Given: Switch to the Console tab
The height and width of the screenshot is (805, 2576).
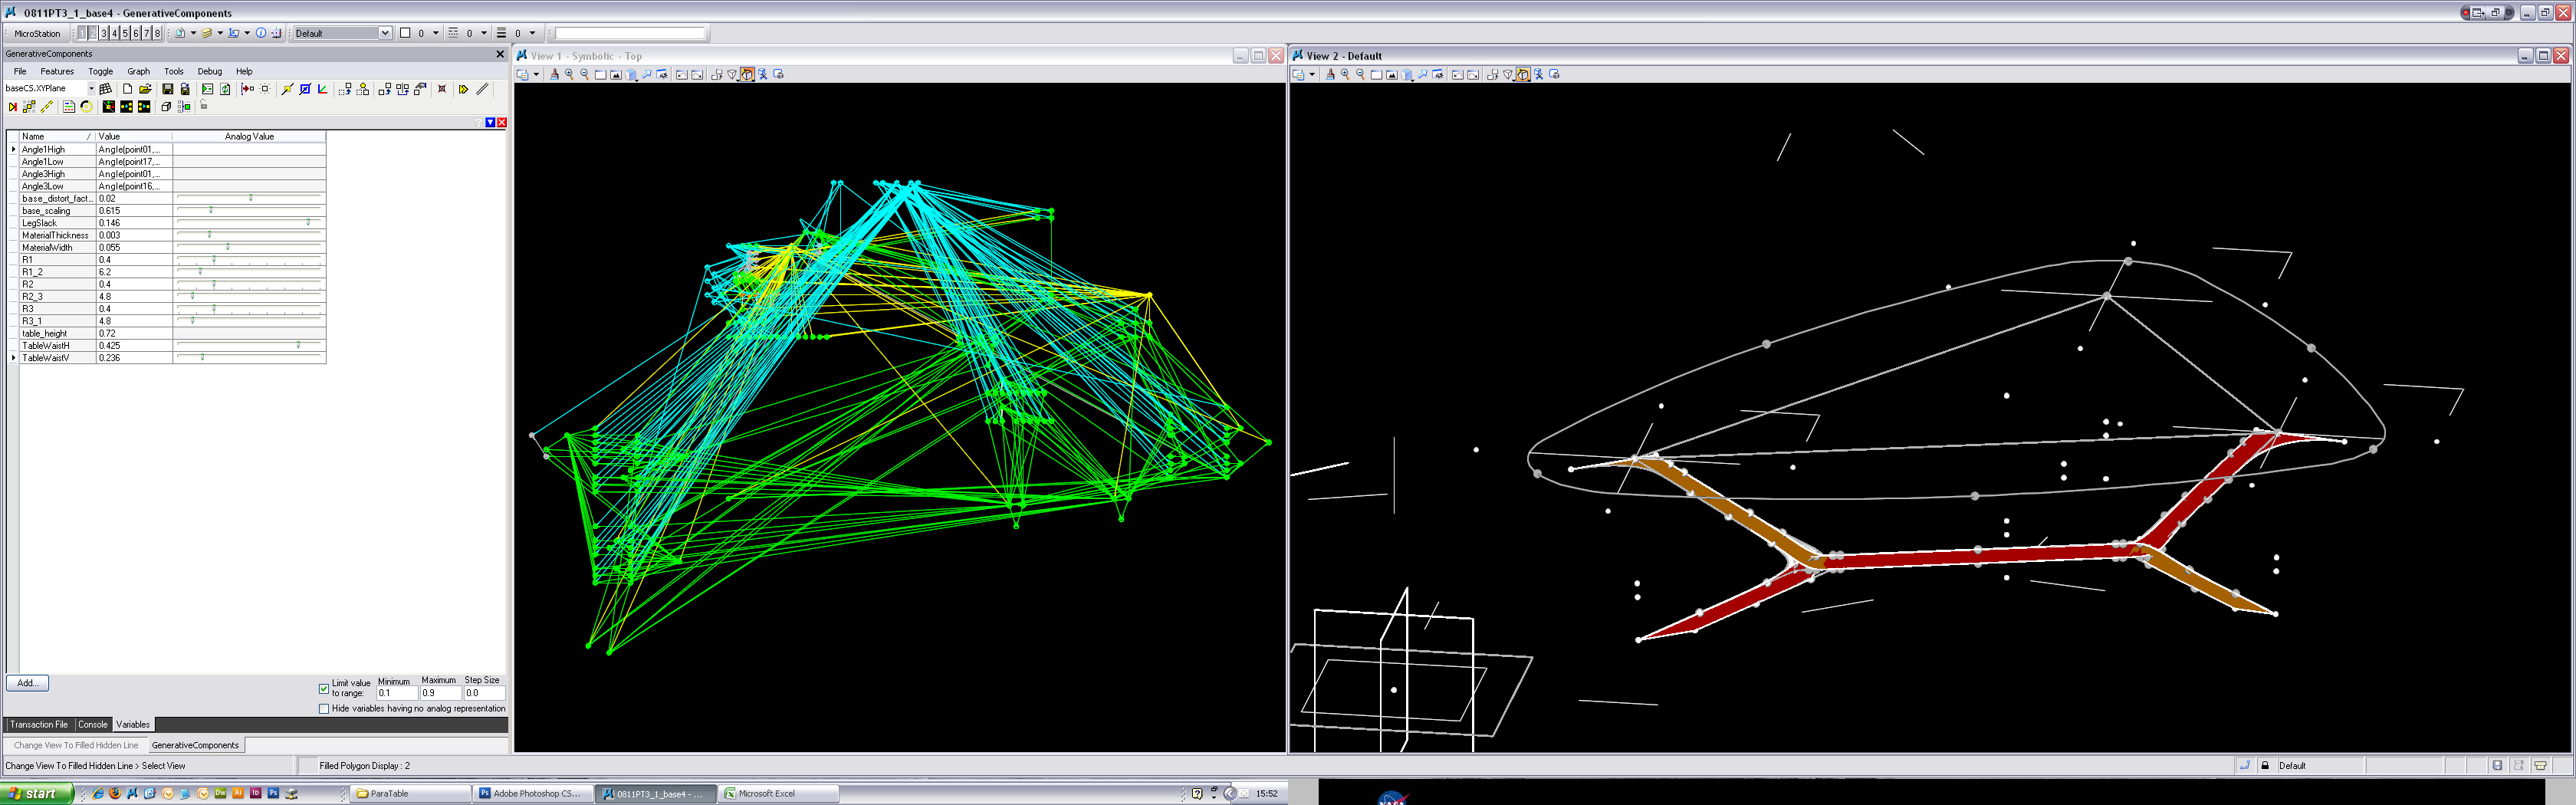Looking at the screenshot, I should (x=93, y=725).
